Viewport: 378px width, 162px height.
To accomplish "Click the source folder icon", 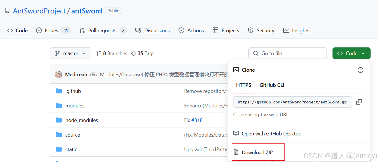I will pos(59,135).
